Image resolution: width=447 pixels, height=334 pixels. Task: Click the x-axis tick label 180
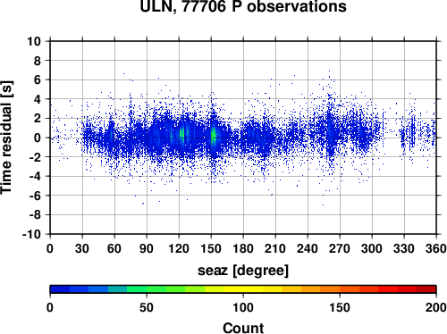243,248
